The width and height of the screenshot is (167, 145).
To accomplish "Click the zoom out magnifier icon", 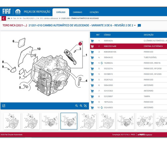I will click(81, 106).
